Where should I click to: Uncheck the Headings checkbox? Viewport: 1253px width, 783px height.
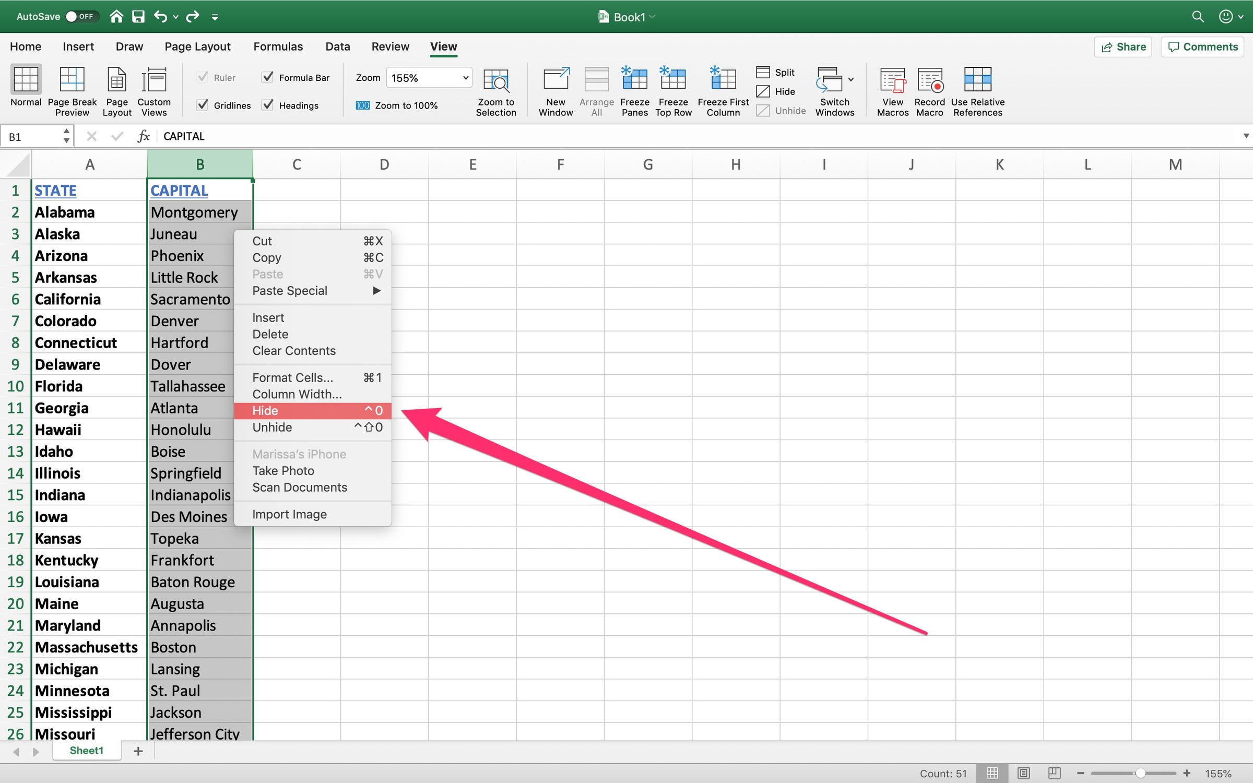point(267,105)
